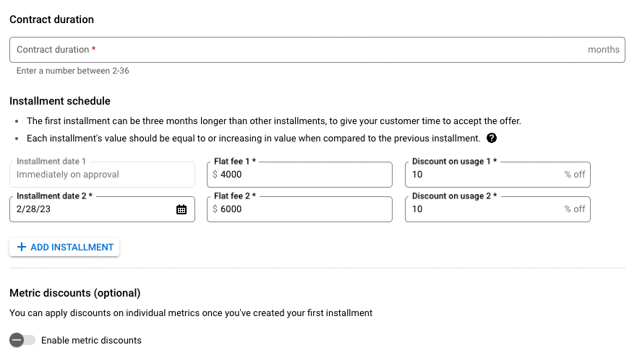637x363 pixels.
Task: Click the Flat fee 1 field
Action: [299, 175]
